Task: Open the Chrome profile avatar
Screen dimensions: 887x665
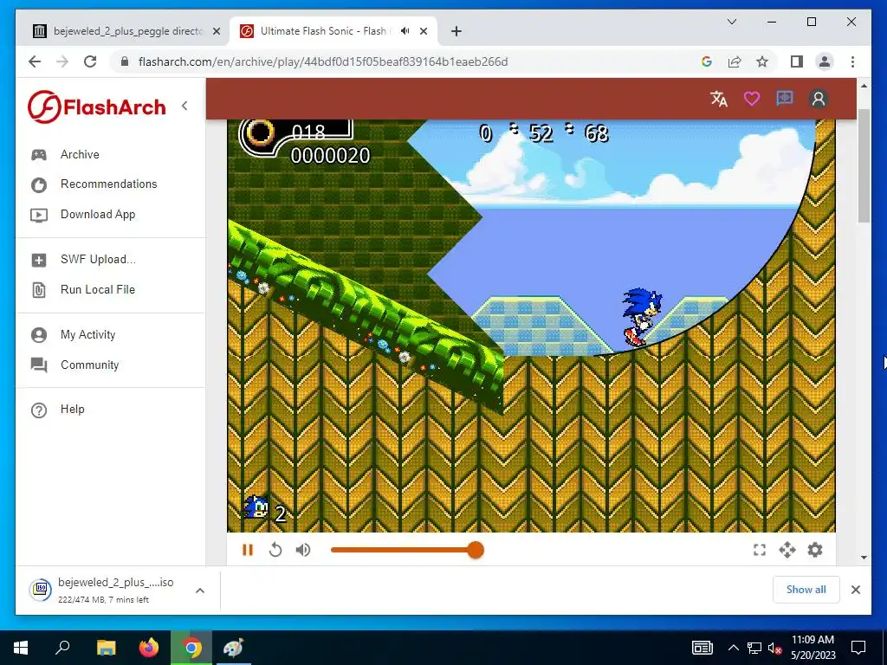Action: click(x=825, y=61)
